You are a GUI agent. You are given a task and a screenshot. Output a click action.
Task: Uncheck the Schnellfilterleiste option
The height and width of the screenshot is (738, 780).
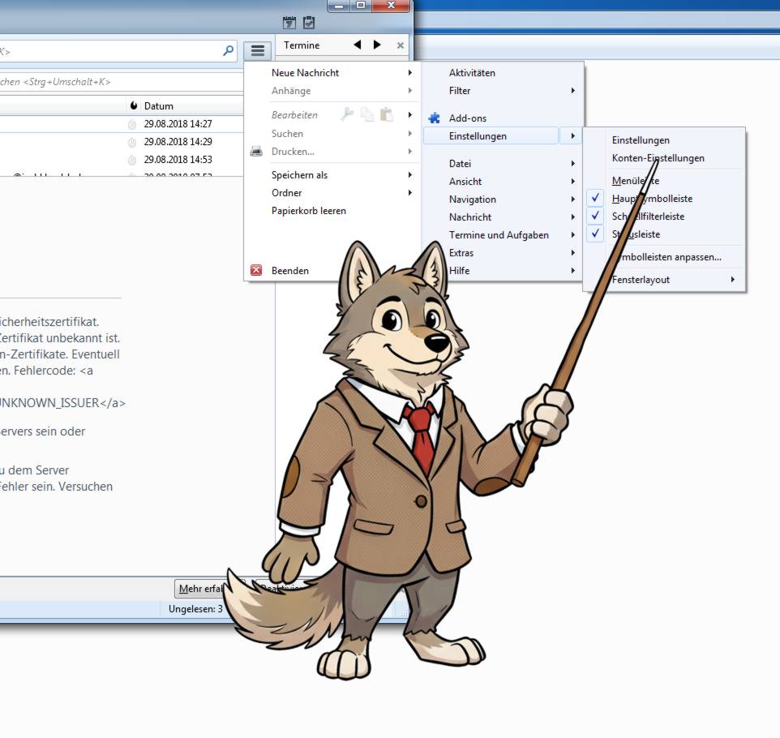(x=596, y=217)
